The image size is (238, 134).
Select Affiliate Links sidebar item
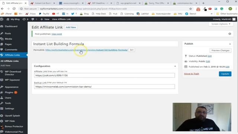(x=12, y=55)
